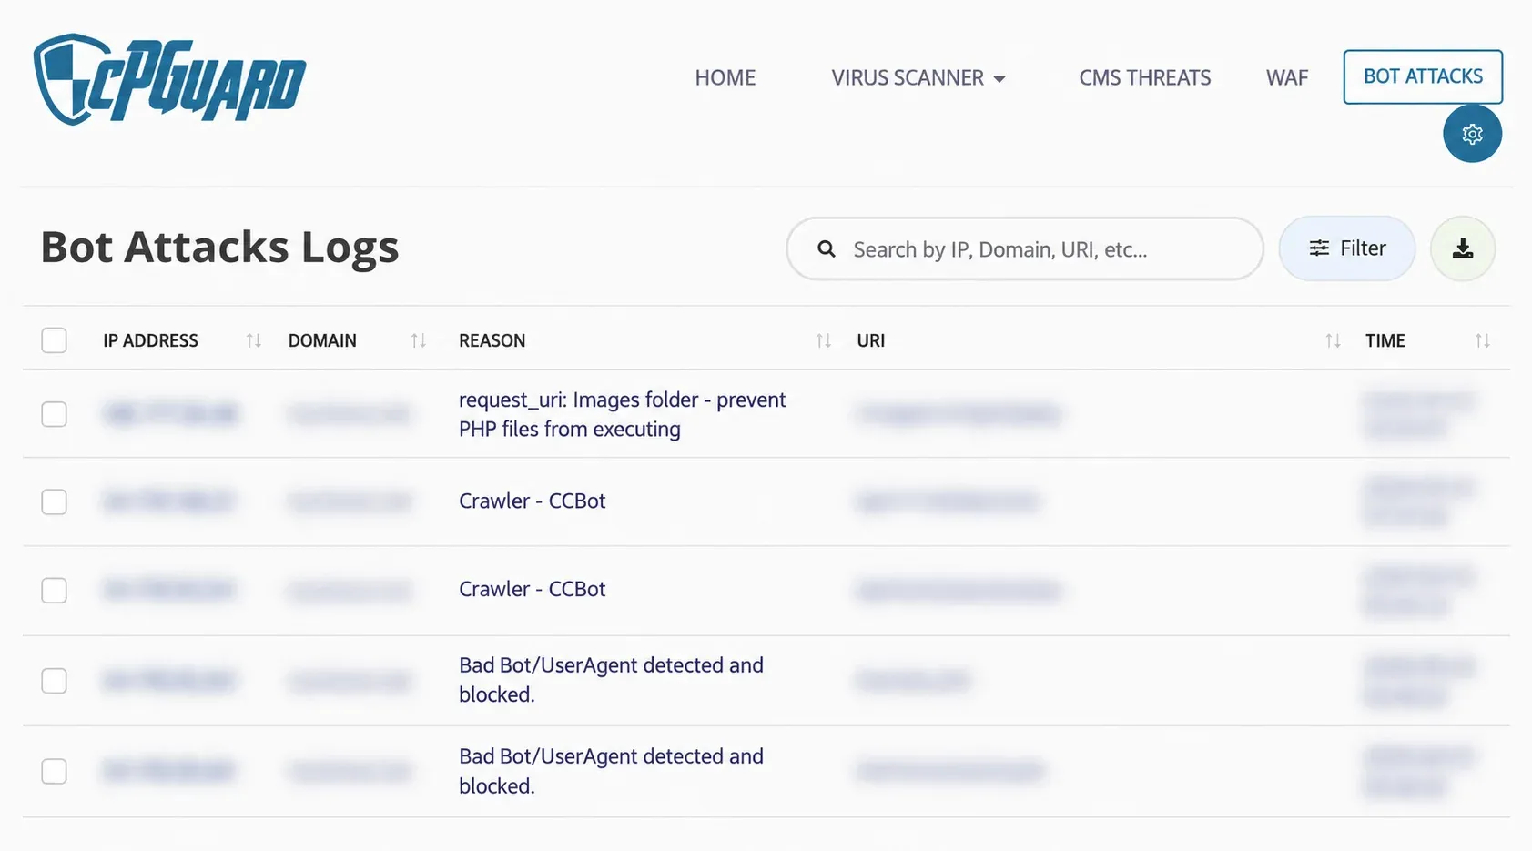Screen dimensions: 1532x851
Task: Expand the Virus Scanner dropdown menu
Action: [x=918, y=78]
